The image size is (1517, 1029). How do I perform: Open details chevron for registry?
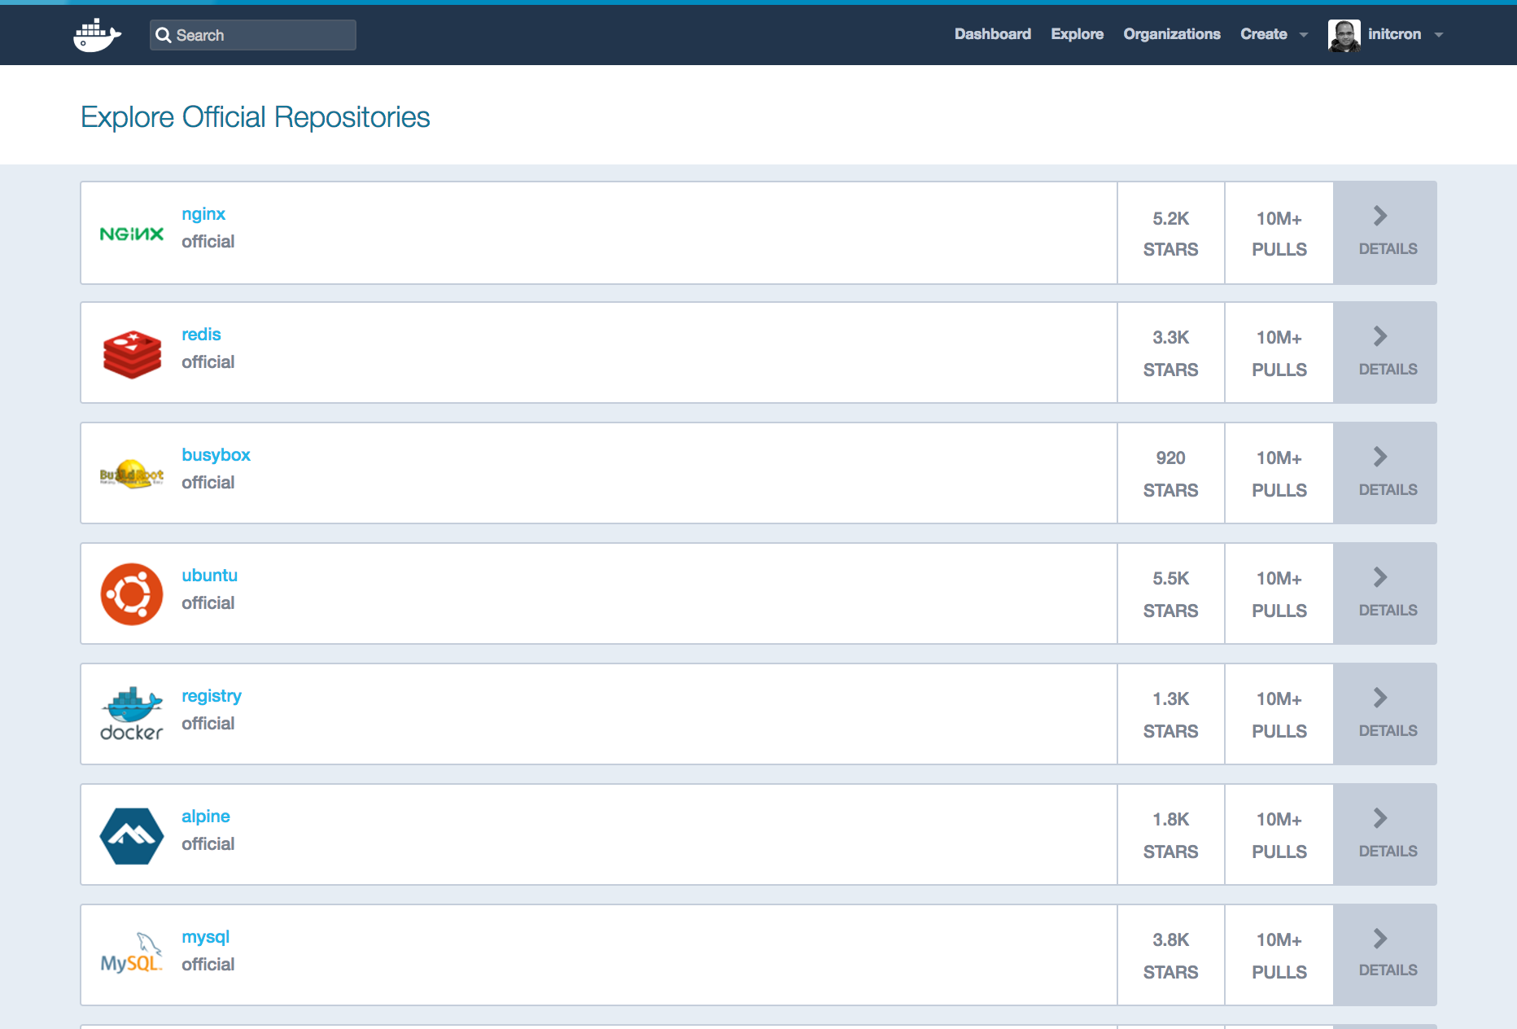click(1380, 698)
